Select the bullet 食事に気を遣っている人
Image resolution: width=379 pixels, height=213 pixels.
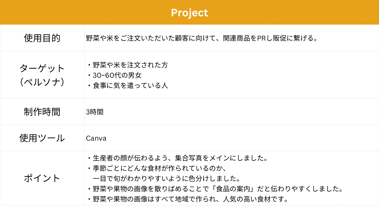point(130,86)
